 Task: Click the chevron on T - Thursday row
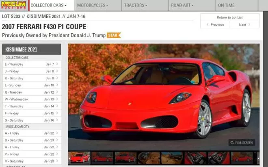click(57, 106)
